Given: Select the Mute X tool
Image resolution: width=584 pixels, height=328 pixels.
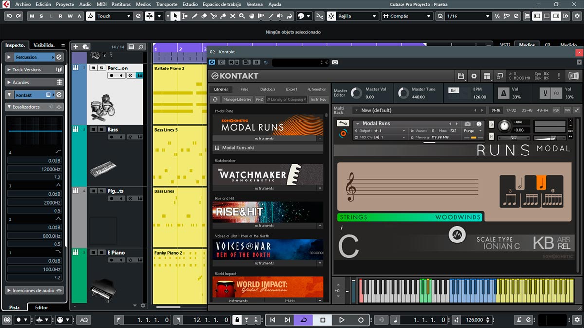Looking at the screenshot, I should 233,16.
